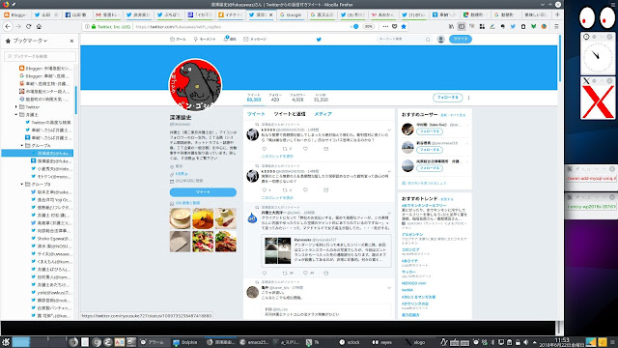Click フォローする button on the profile
This screenshot has width=618, height=348.
[447, 97]
